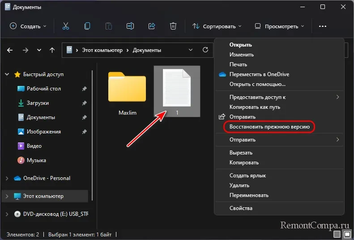Click the Delete trash can icon
The height and width of the screenshot is (240, 354).
click(x=173, y=26)
